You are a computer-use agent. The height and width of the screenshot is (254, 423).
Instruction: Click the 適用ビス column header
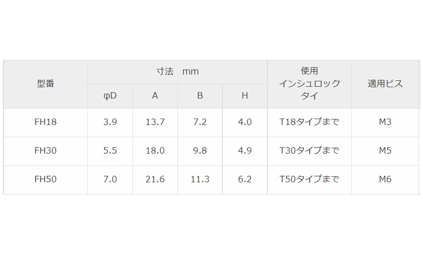pos(385,84)
